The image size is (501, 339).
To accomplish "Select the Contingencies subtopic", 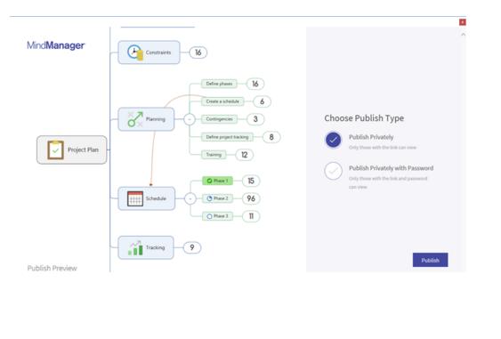I will coord(219,119).
